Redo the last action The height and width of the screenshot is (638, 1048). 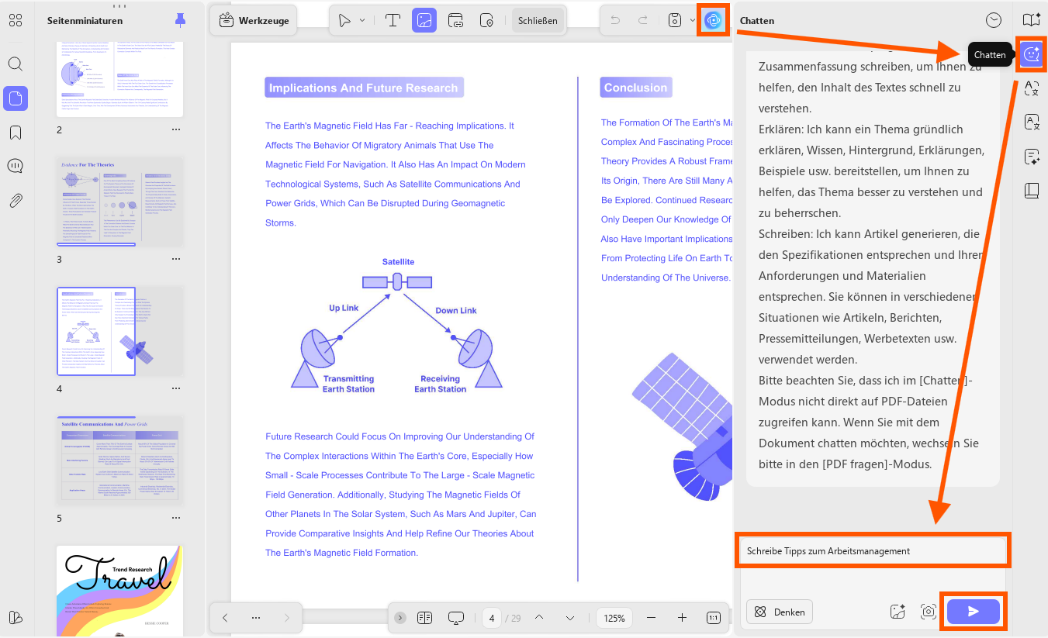642,21
